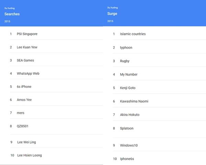Select 'Akira Hokuto' in Surge list
The image size is (206, 165).
(x=129, y=115)
